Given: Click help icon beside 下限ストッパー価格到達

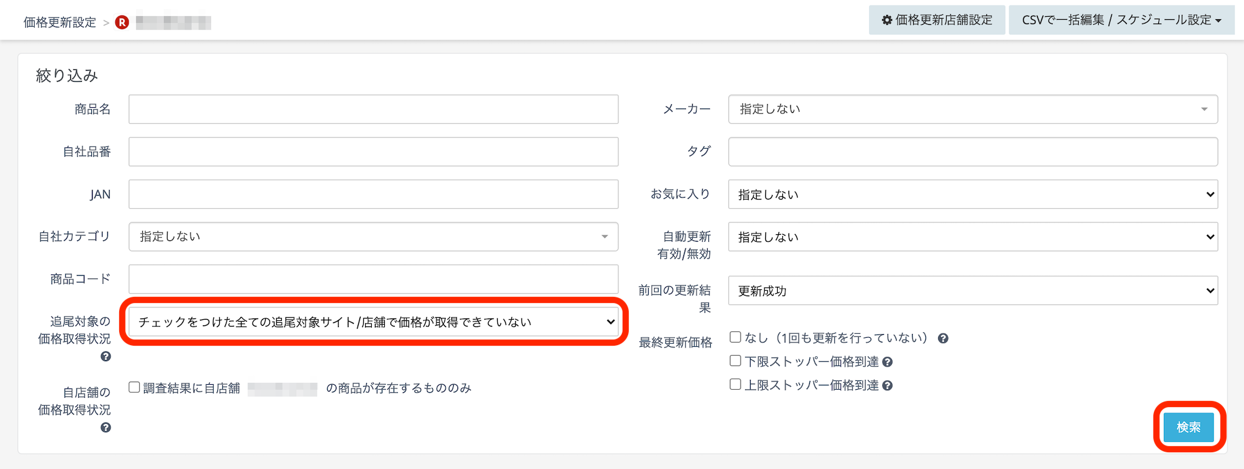Looking at the screenshot, I should (887, 362).
